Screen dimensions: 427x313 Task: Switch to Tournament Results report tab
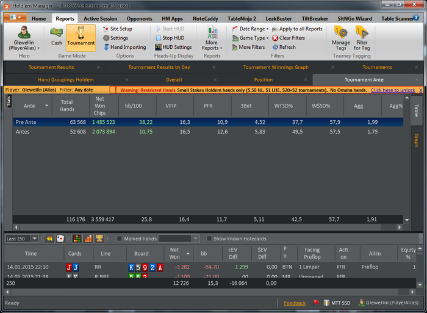(x=51, y=67)
